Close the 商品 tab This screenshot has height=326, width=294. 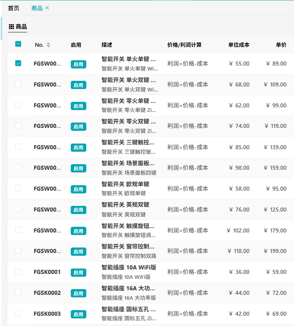(47, 8)
